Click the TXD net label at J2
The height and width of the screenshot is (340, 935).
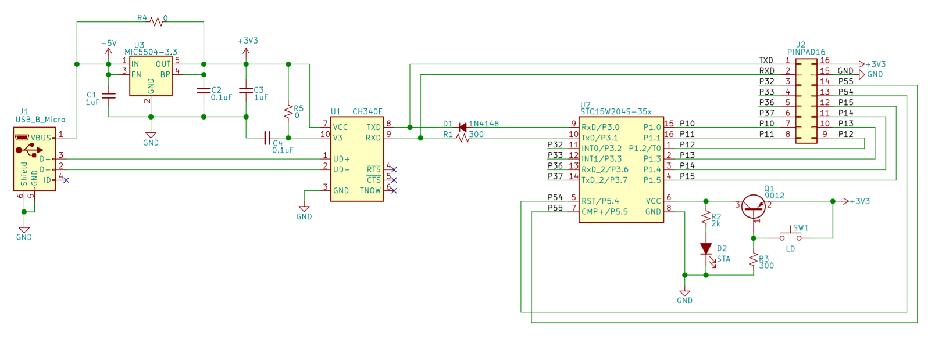coord(766,60)
